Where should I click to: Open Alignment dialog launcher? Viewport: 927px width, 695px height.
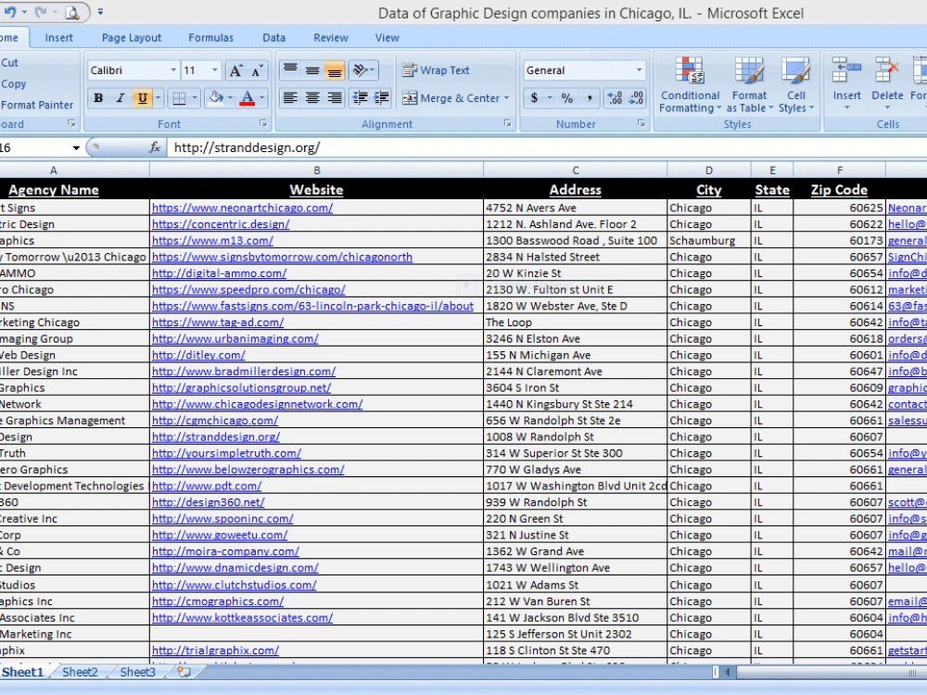click(x=507, y=123)
